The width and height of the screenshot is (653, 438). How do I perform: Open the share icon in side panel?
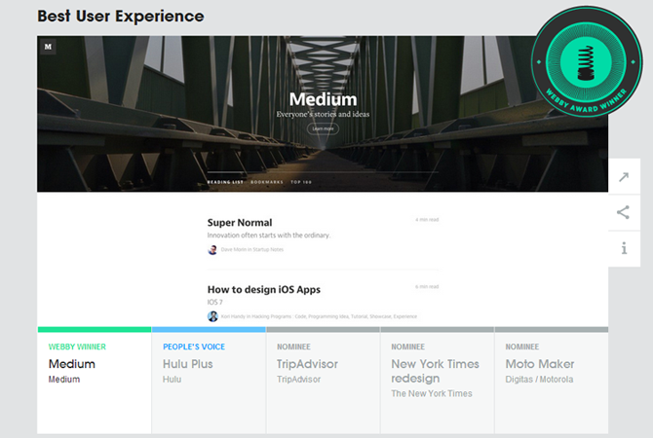point(624,212)
